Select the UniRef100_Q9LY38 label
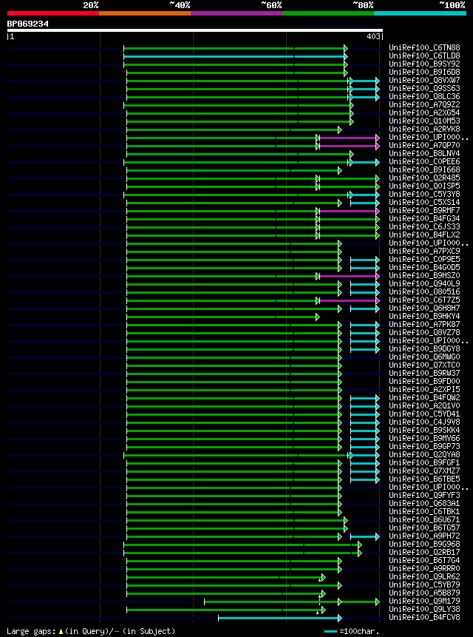The width and height of the screenshot is (473, 637). pos(424,609)
